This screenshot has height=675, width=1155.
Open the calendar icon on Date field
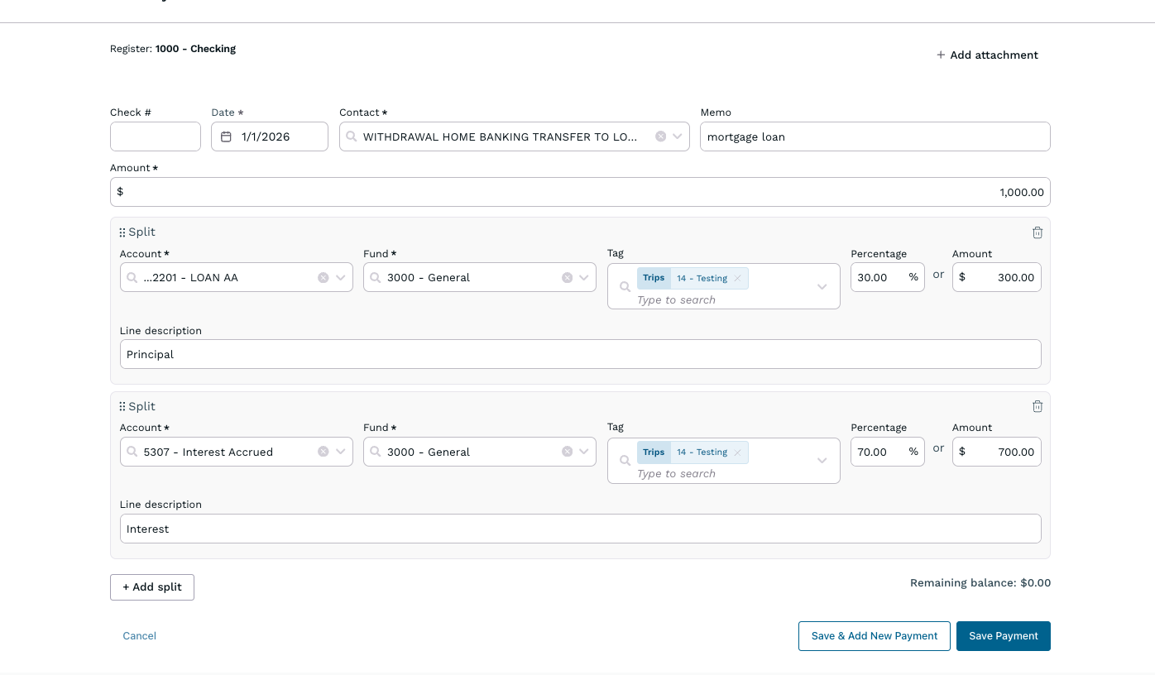pyautogui.click(x=228, y=135)
